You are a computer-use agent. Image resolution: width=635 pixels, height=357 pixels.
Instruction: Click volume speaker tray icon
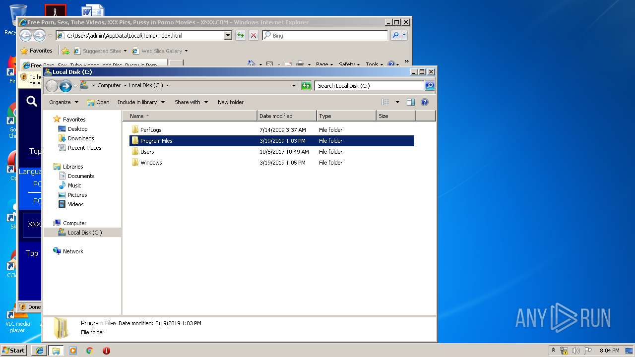pos(576,351)
